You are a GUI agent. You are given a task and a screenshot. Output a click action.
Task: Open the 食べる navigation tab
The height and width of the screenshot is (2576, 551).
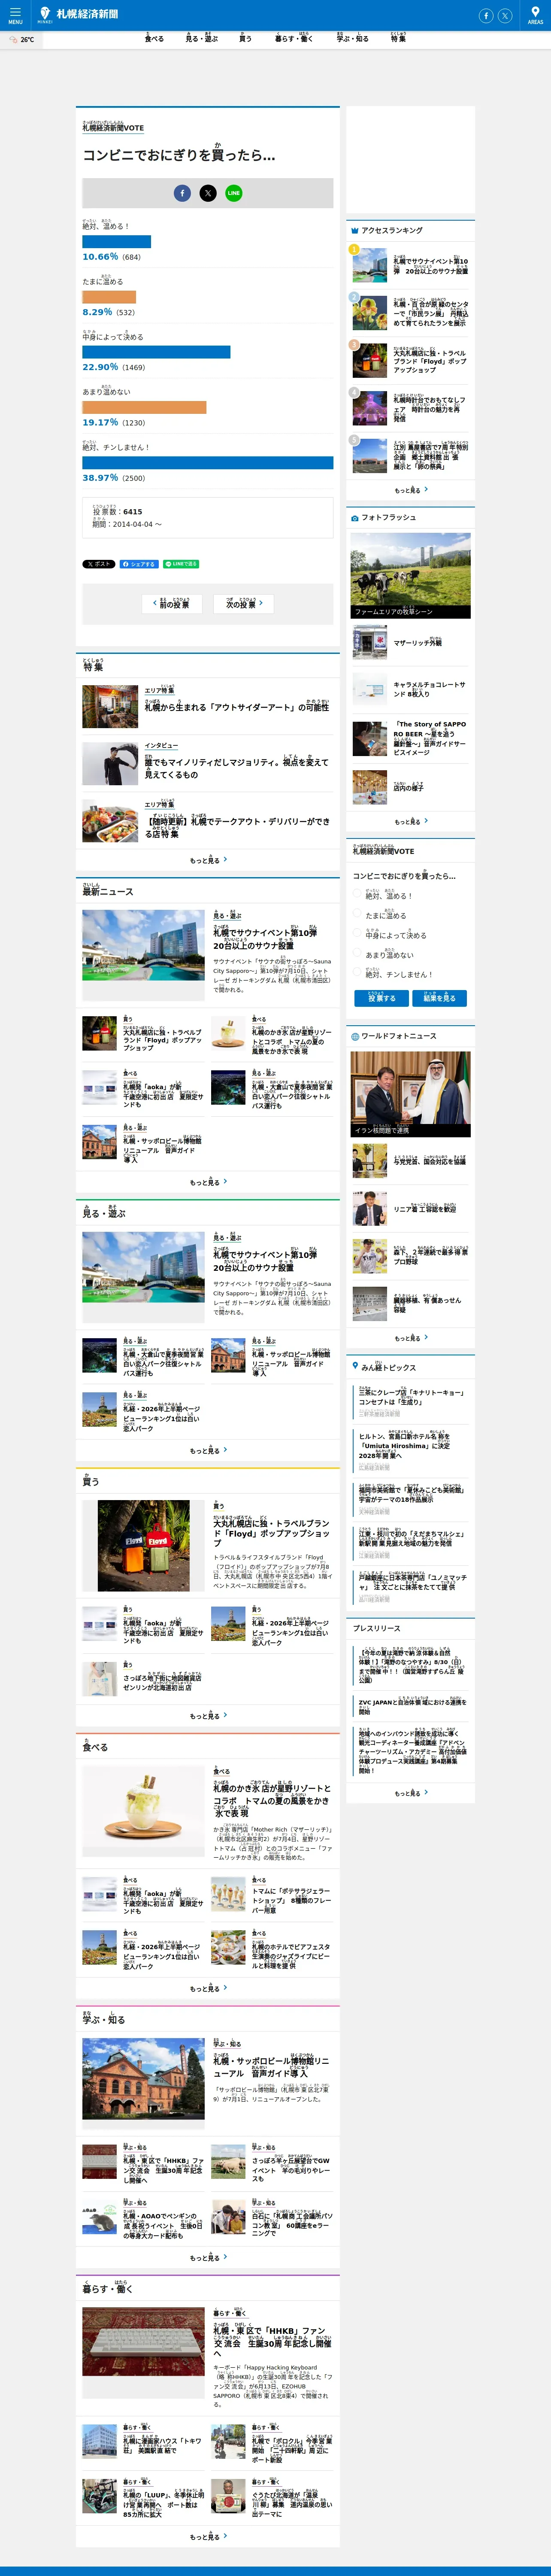click(x=154, y=39)
